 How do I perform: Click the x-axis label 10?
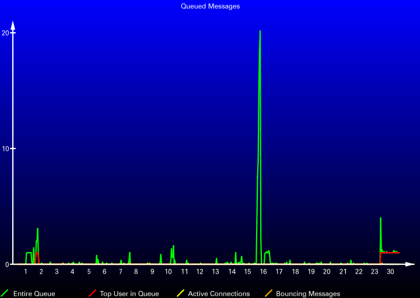[x=168, y=272]
